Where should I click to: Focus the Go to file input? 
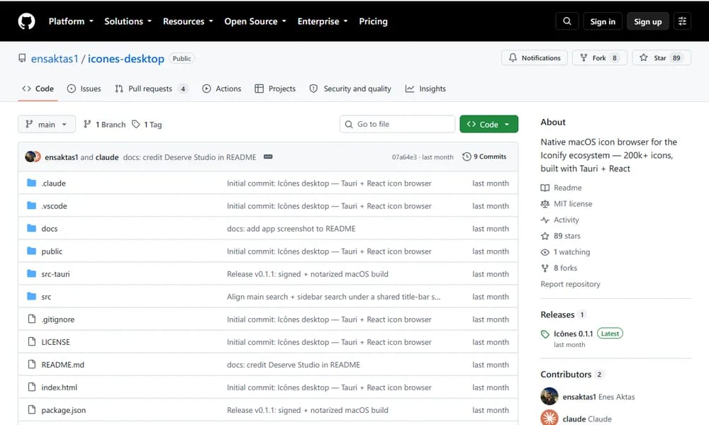tap(397, 124)
